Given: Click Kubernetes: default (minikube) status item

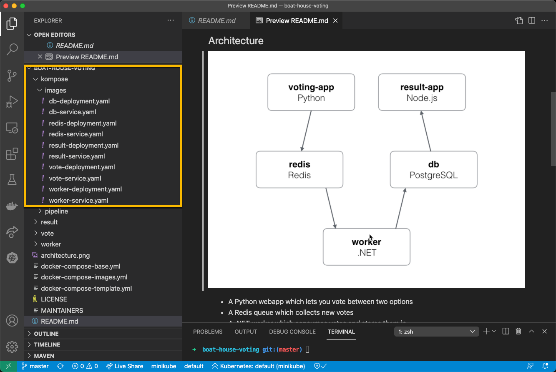Looking at the screenshot, I should point(259,366).
